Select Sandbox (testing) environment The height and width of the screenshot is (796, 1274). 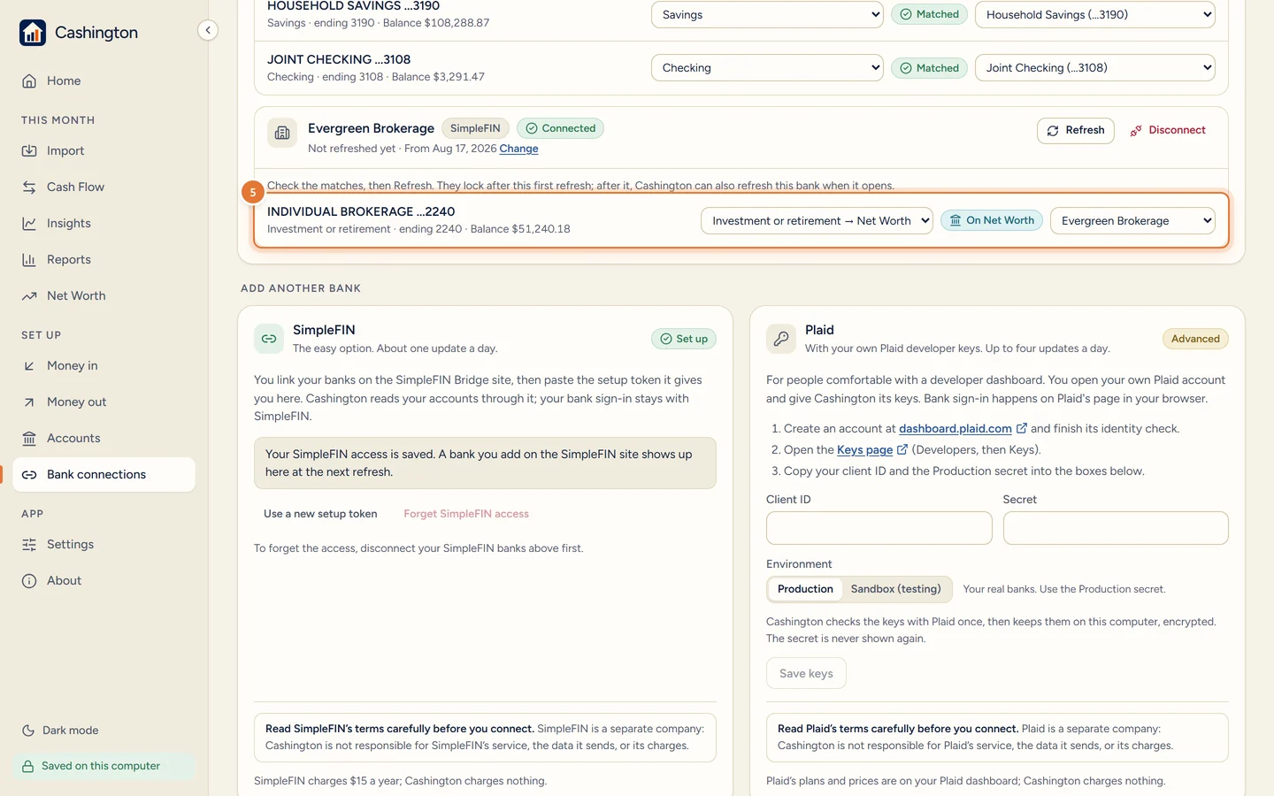click(x=895, y=589)
